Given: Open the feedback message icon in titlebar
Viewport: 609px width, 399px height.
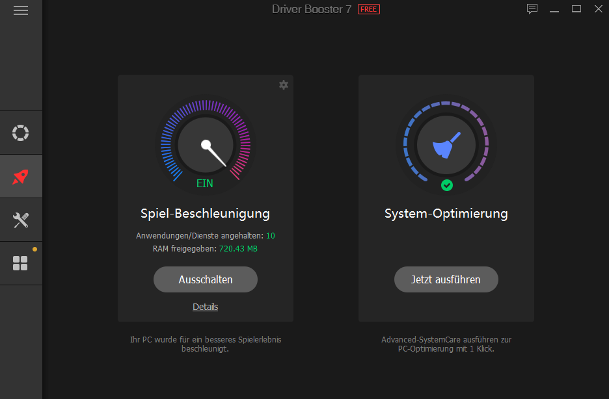Looking at the screenshot, I should [x=532, y=9].
